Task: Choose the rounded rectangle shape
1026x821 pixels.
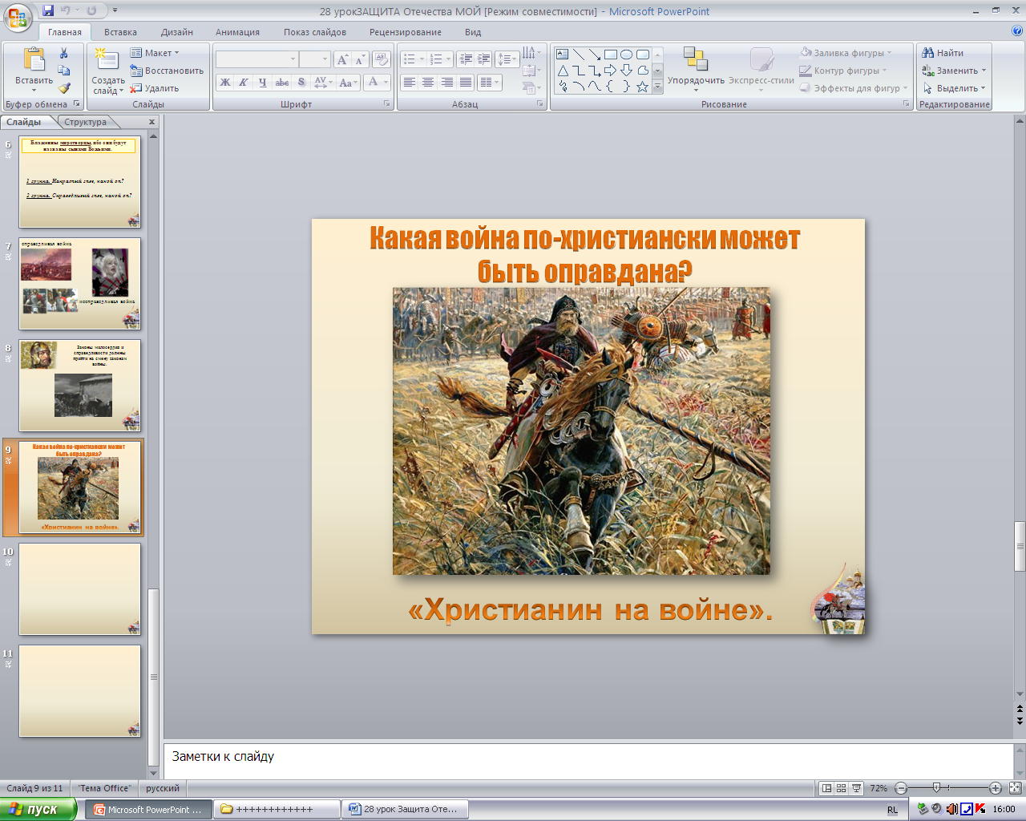Action: (x=643, y=55)
